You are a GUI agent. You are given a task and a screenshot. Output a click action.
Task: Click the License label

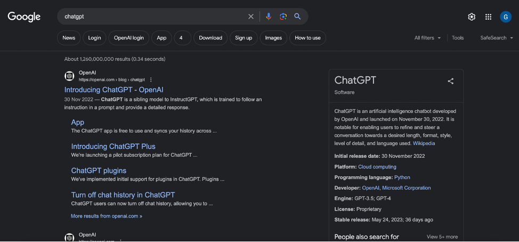(345, 209)
